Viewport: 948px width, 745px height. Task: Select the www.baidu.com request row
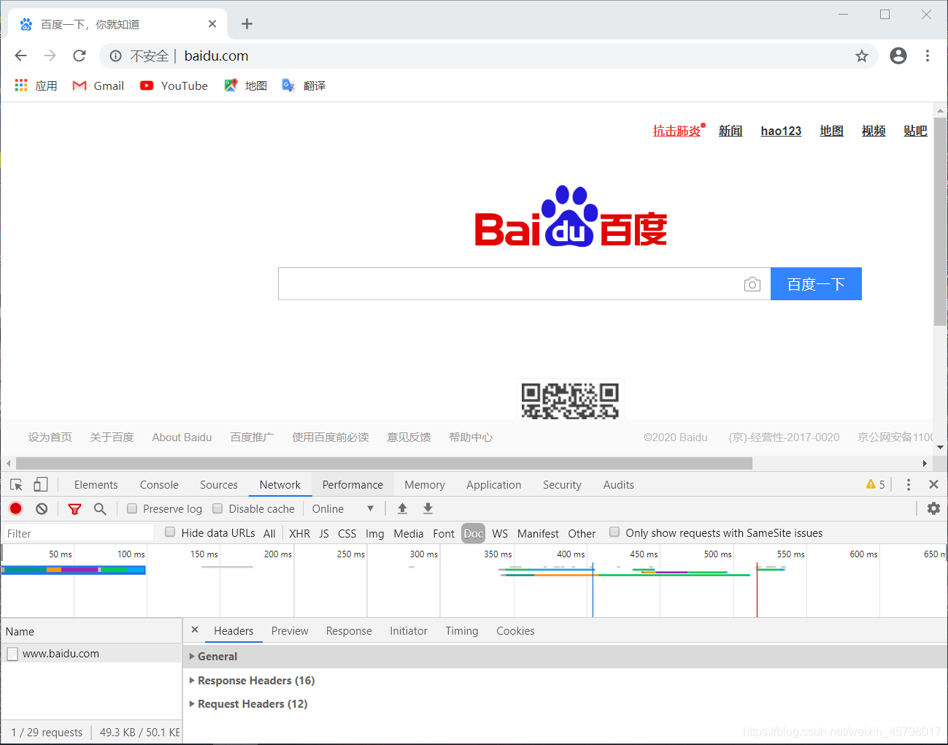click(x=90, y=653)
